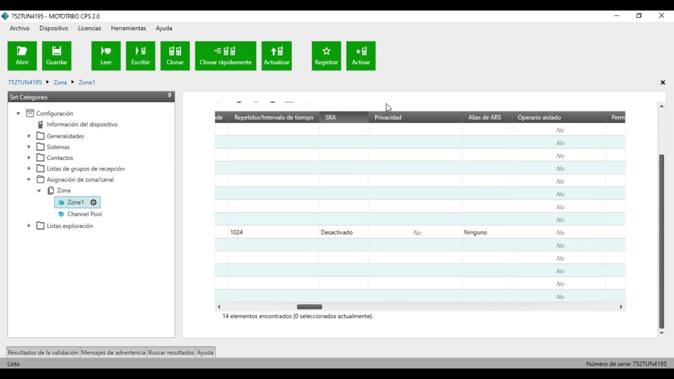Click the table's right scroll arrow
The height and width of the screenshot is (379, 674).
[621, 307]
